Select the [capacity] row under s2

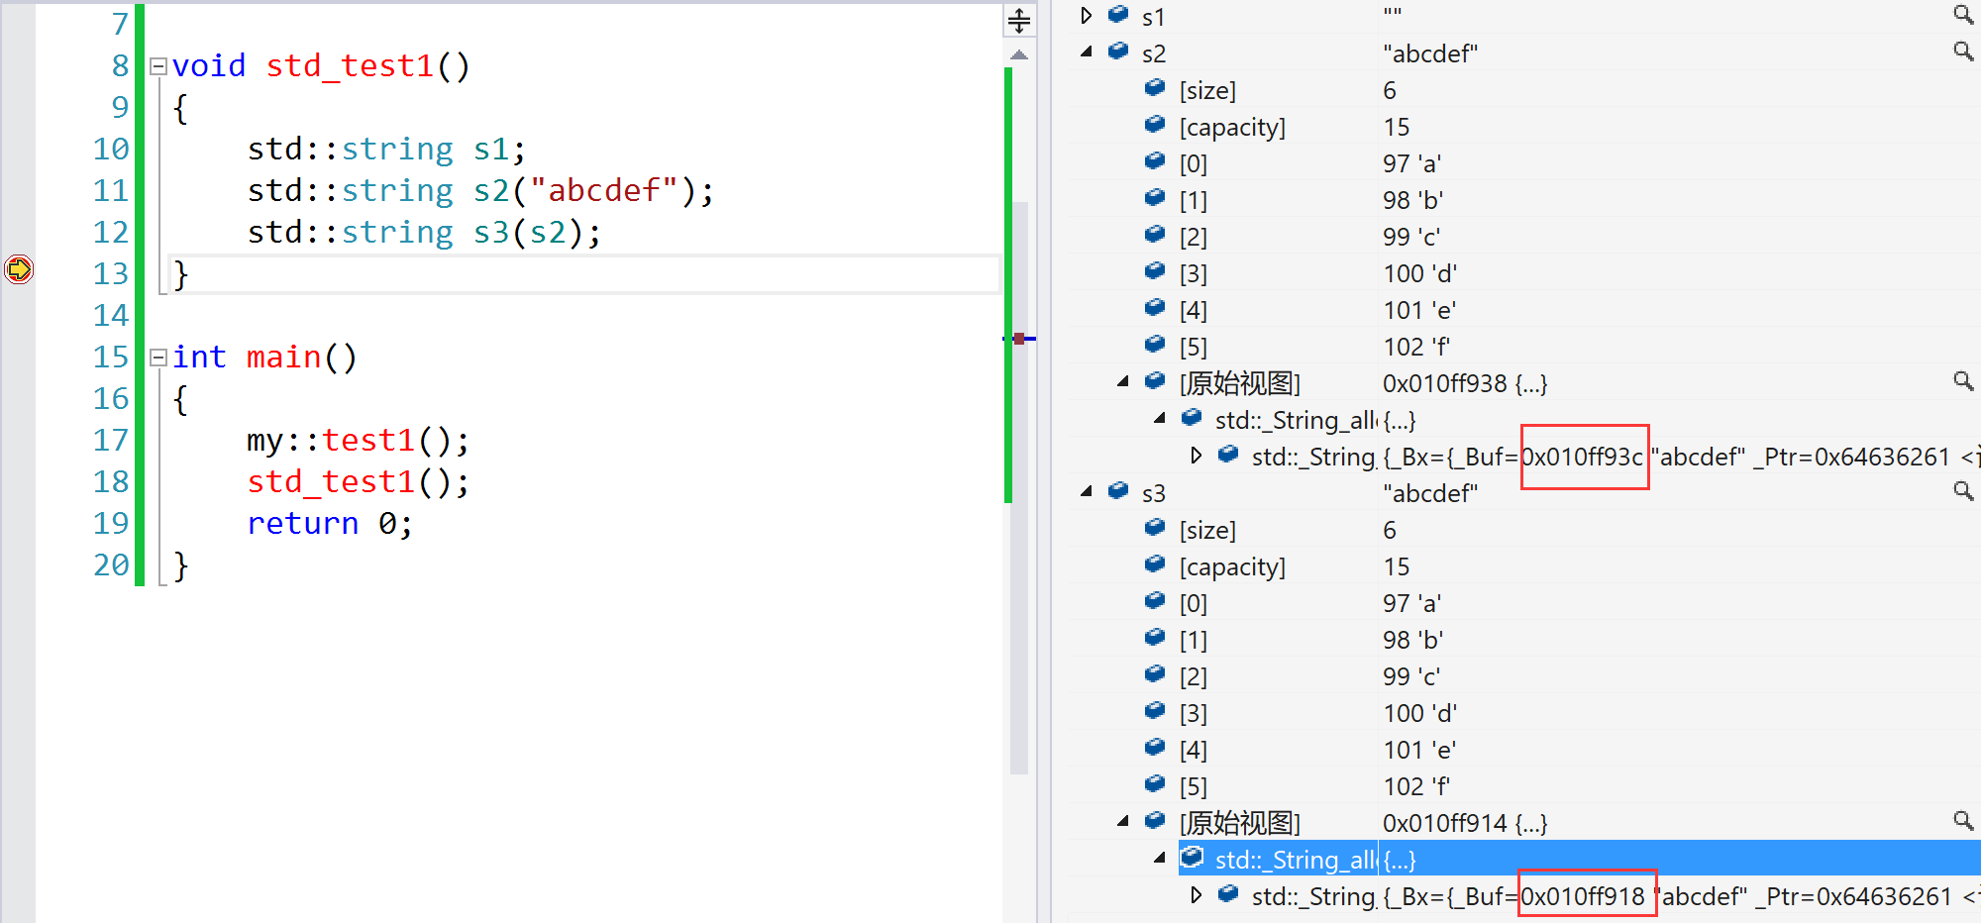[x=1232, y=128]
